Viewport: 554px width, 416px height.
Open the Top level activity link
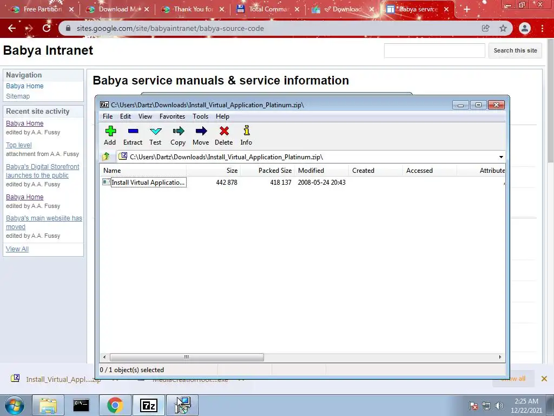click(x=19, y=145)
